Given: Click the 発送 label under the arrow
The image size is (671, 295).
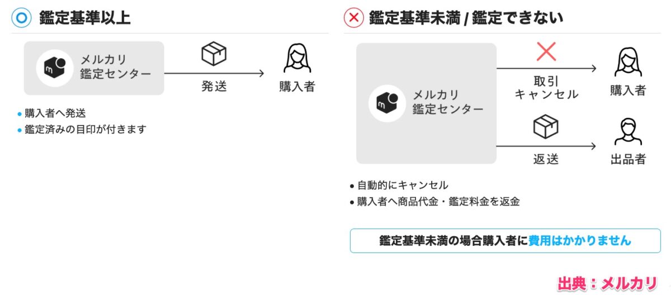Looking at the screenshot, I should point(214,87).
